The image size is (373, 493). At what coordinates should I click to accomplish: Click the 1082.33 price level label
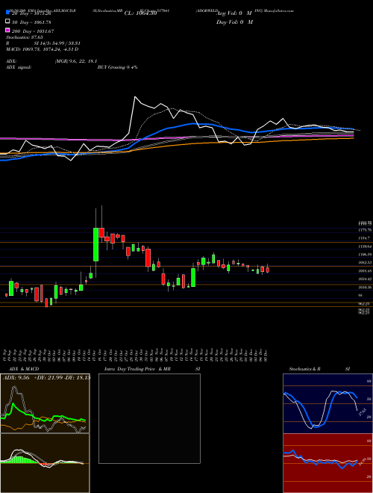pos(366,262)
